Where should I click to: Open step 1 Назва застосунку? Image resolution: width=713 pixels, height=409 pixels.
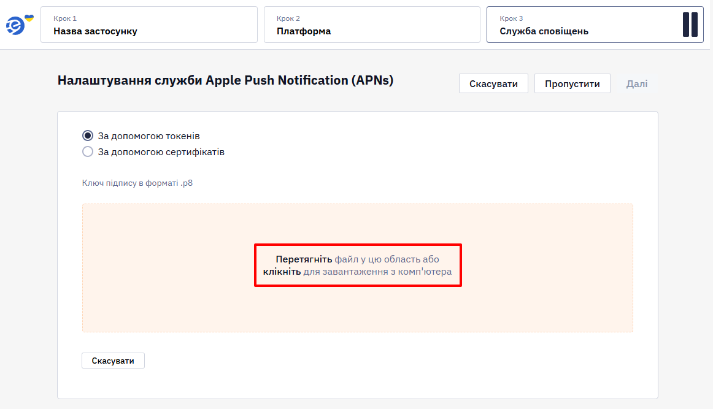point(149,25)
